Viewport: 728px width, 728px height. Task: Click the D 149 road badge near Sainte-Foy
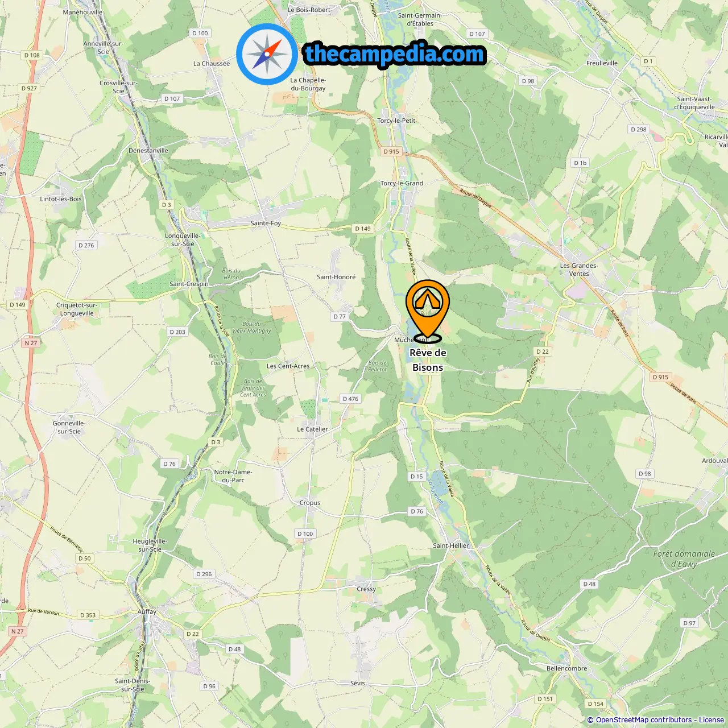point(363,229)
